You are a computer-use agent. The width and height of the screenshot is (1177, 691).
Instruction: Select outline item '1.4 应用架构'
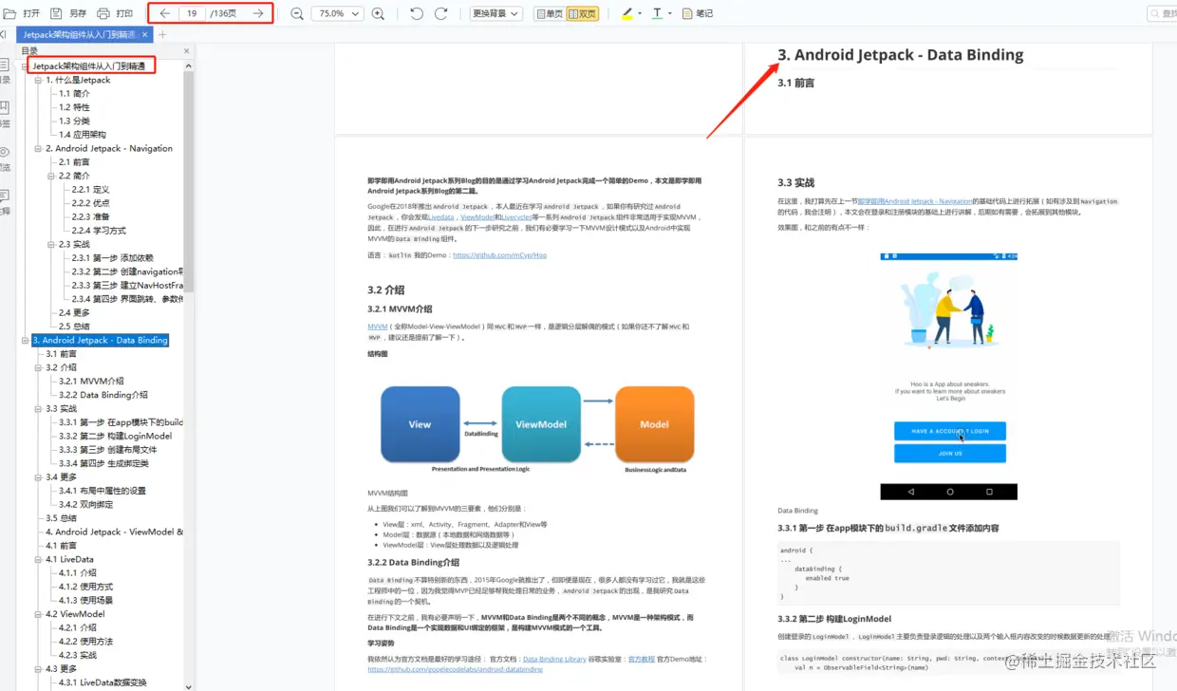[82, 135]
